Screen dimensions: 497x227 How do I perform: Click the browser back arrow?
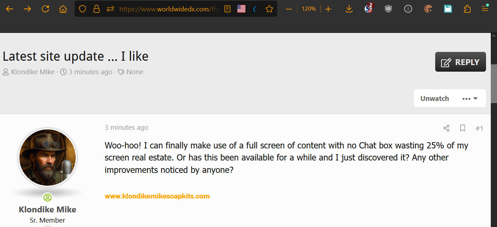coord(10,9)
